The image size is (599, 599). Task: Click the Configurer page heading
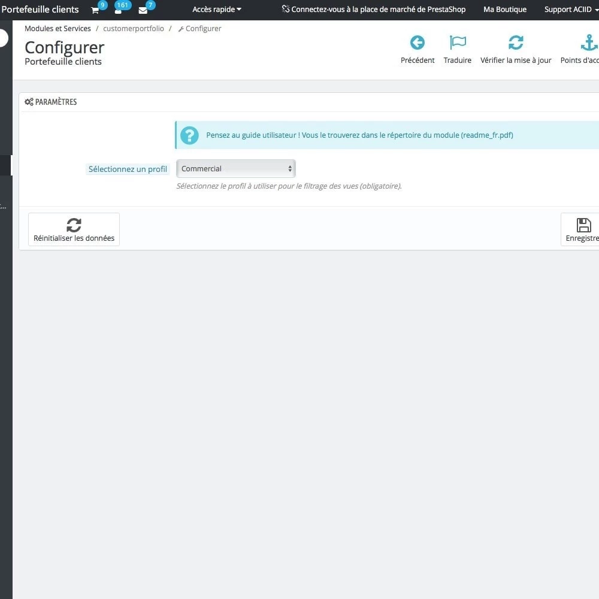click(x=65, y=48)
